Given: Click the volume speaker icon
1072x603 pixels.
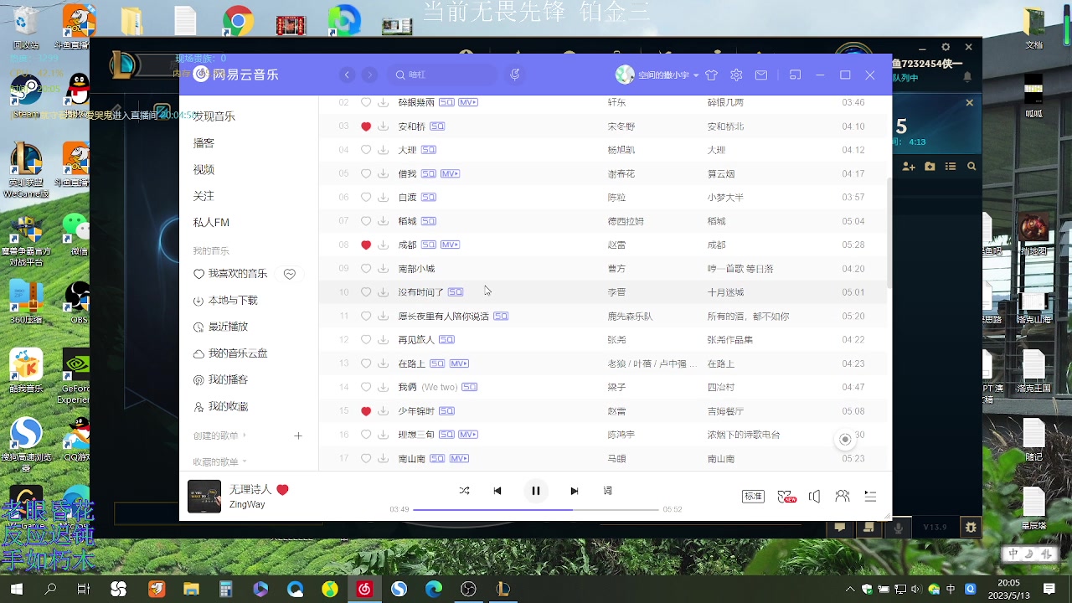Looking at the screenshot, I should (814, 497).
